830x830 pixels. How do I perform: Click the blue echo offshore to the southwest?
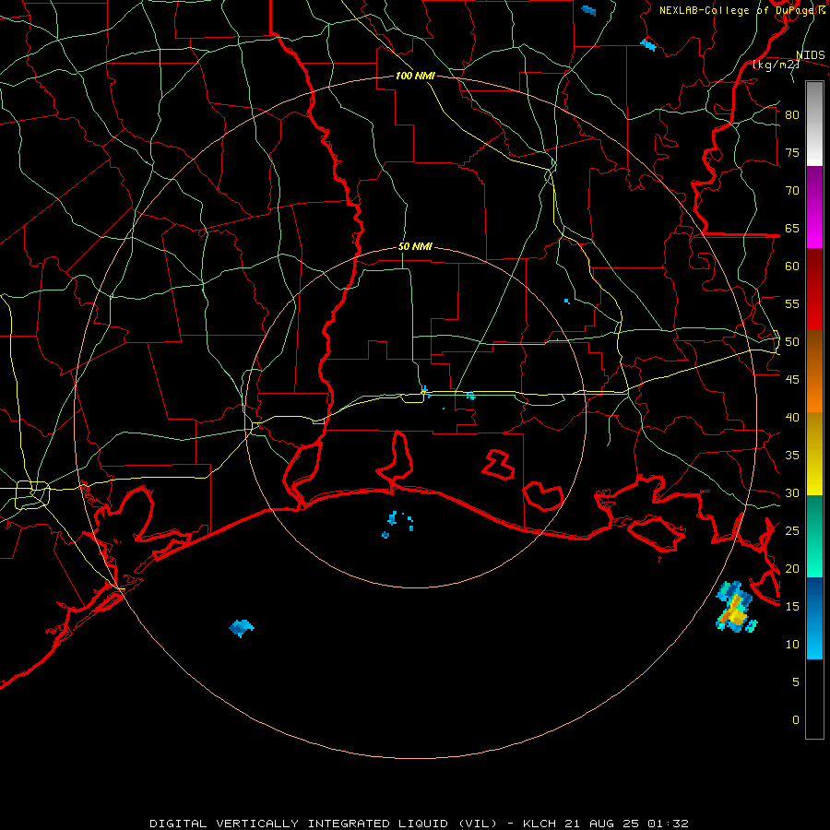point(242,628)
